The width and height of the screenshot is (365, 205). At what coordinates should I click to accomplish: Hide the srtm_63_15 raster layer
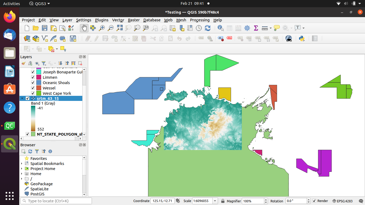(x=27, y=98)
